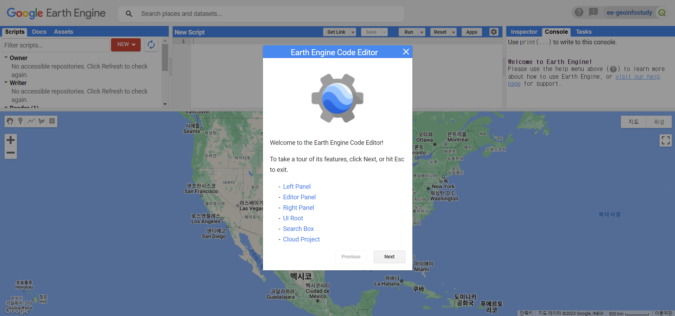Select the draw line tool
675x316 pixels.
[31, 121]
